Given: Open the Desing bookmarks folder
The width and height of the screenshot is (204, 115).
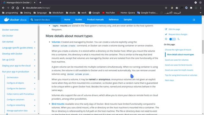Looking at the screenshot, I should (x=25, y=13).
